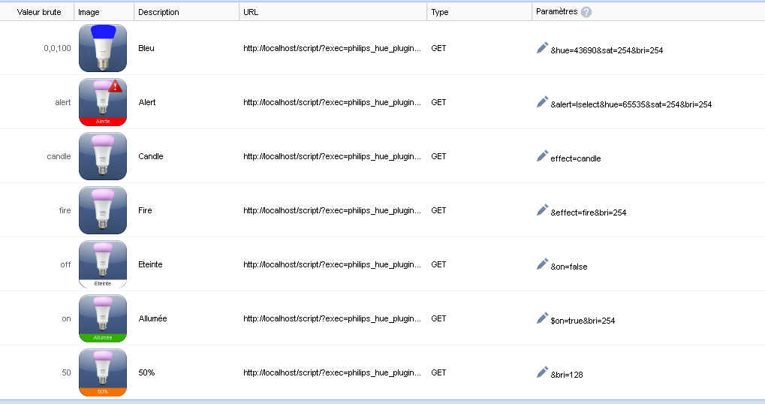Edit parameters pencil for Fire row
This screenshot has height=404, width=765.
[542, 210]
